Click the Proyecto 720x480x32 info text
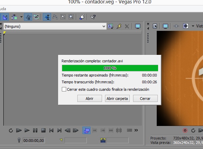The height and width of the screenshot is (149, 203). [x=177, y=138]
